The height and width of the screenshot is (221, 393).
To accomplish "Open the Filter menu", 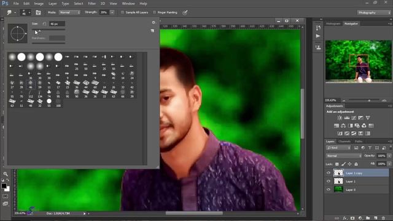I will tap(92, 4).
